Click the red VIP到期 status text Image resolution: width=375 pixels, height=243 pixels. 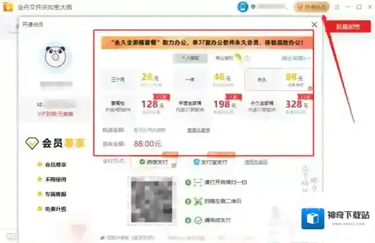55,114
